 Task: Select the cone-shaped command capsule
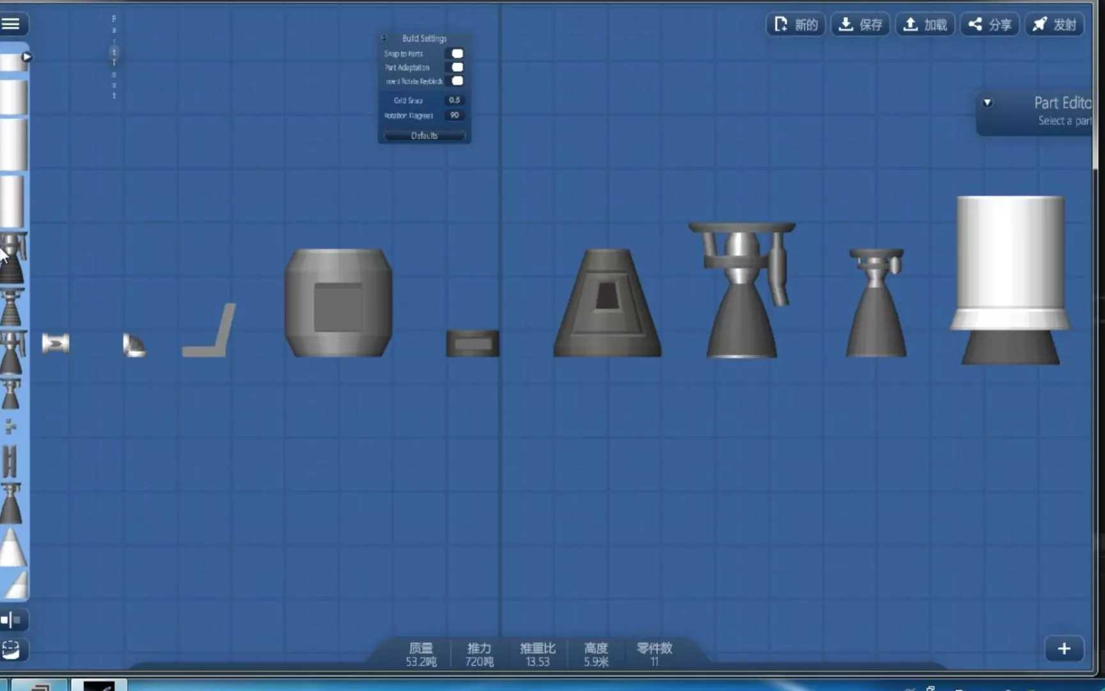[607, 303]
